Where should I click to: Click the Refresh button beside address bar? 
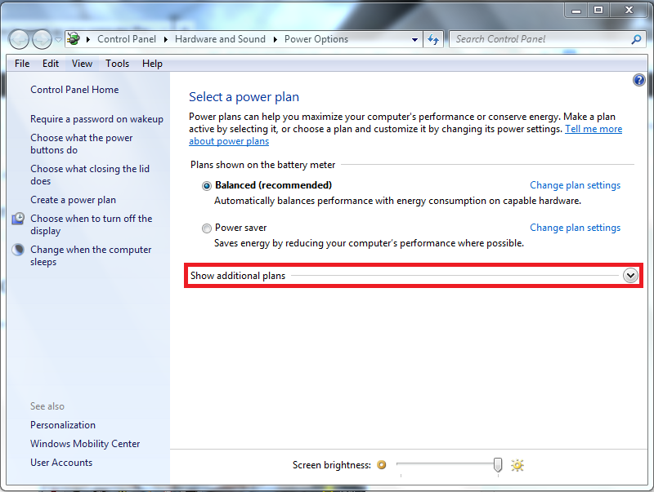(x=433, y=39)
